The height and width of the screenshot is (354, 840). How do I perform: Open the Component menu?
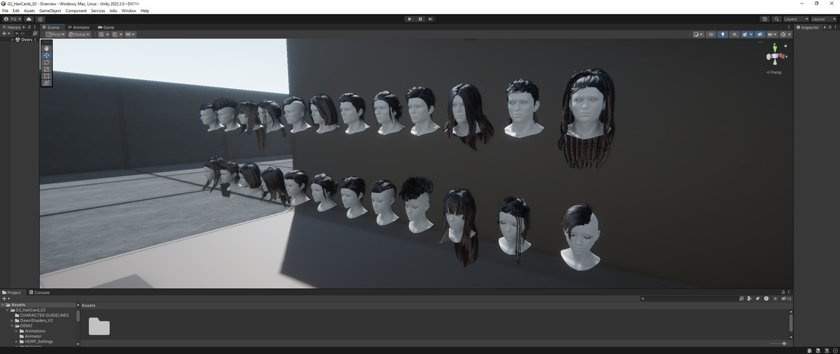click(x=76, y=10)
